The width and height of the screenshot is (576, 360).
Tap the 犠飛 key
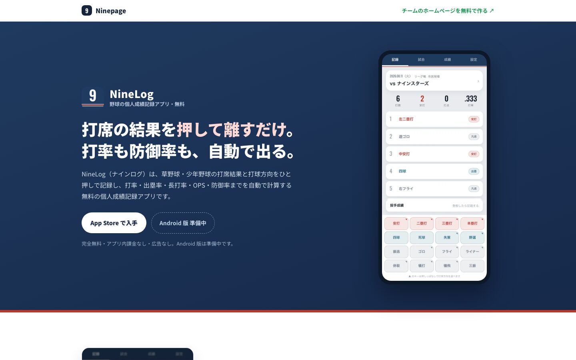pyautogui.click(x=447, y=266)
